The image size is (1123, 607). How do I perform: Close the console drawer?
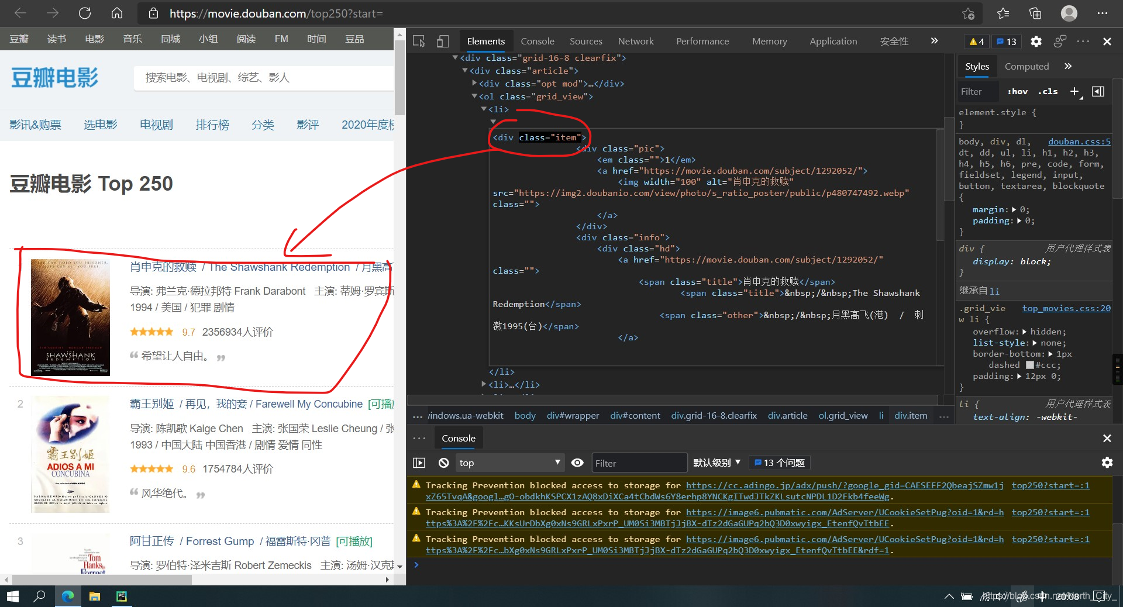[x=1107, y=438]
